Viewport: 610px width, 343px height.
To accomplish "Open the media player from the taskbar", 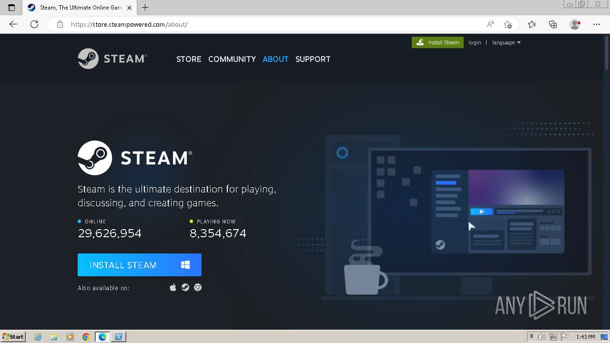I will pos(70,337).
